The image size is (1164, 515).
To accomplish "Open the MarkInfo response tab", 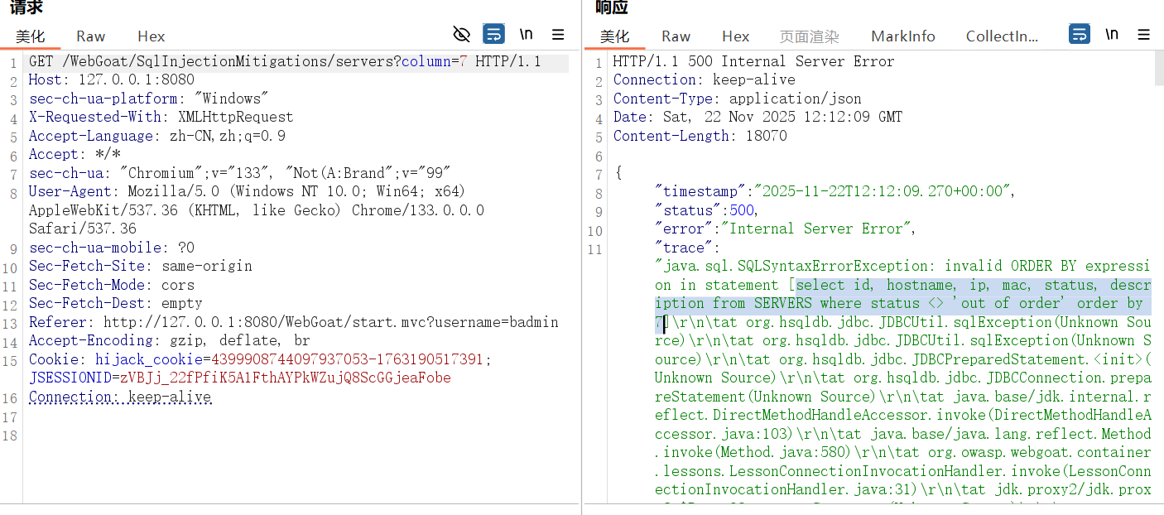I will click(903, 36).
